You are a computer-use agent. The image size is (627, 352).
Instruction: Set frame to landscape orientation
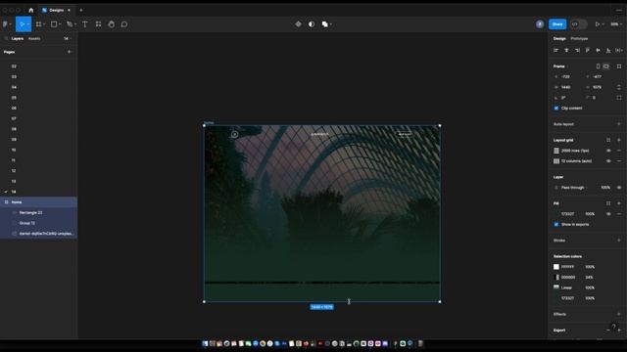coord(606,66)
